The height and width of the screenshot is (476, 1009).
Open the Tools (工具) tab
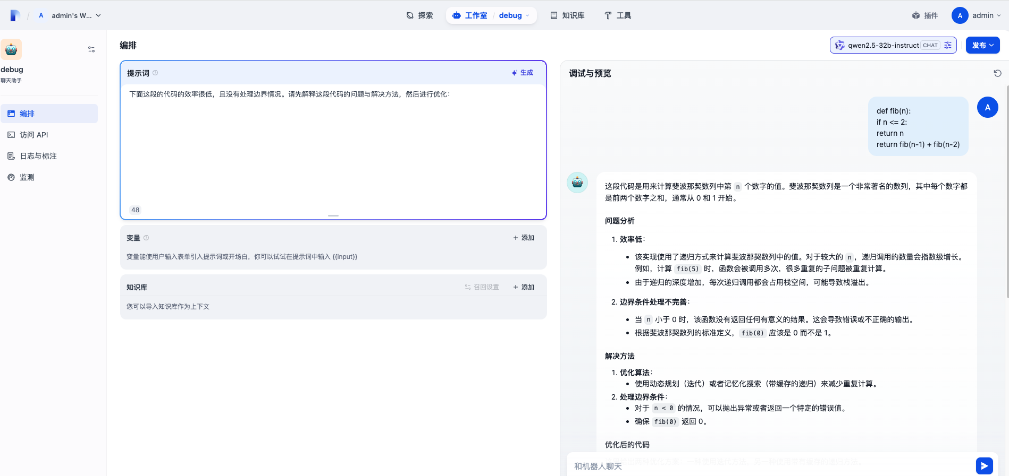coord(618,15)
